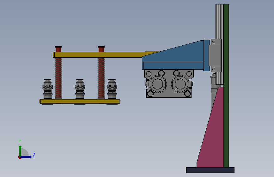
Task: Click the green Y axis arrow of the triad
Action: pos(20,151)
